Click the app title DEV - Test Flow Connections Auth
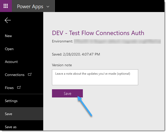Screen dimensions: 167x133 (x=98, y=33)
